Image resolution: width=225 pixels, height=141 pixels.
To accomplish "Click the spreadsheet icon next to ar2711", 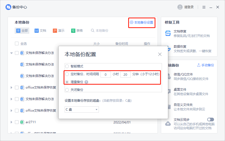I will 22,122.
